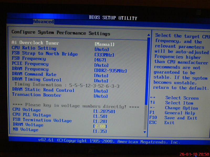This screenshot has height=157, width=210.
Task: Click Timing Information 5-5-5-12 line
Action: coord(67,85)
